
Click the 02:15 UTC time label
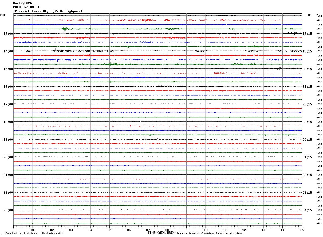307,175
